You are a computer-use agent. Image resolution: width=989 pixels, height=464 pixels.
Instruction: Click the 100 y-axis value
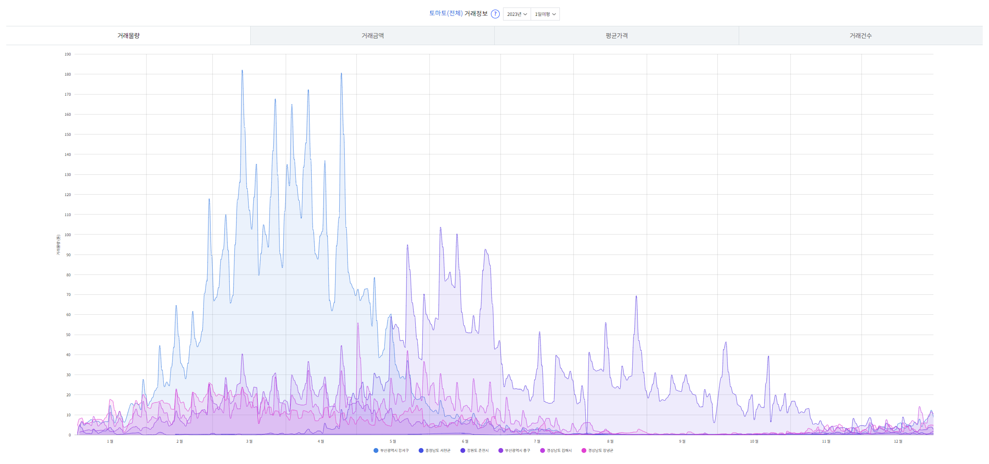pos(68,235)
